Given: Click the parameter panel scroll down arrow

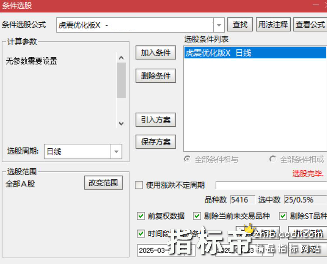Looking at the screenshot, I should (x=121, y=123).
